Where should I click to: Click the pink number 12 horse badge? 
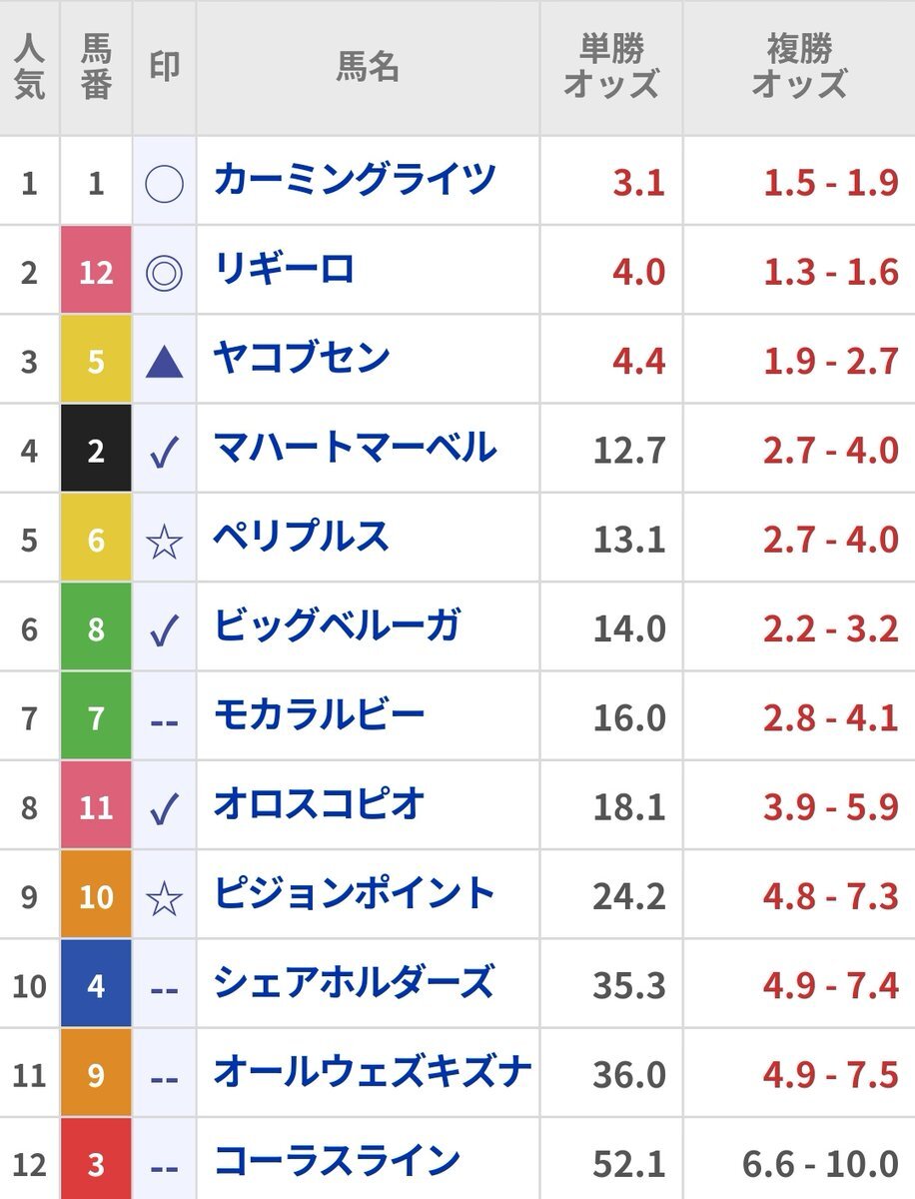[x=96, y=272]
